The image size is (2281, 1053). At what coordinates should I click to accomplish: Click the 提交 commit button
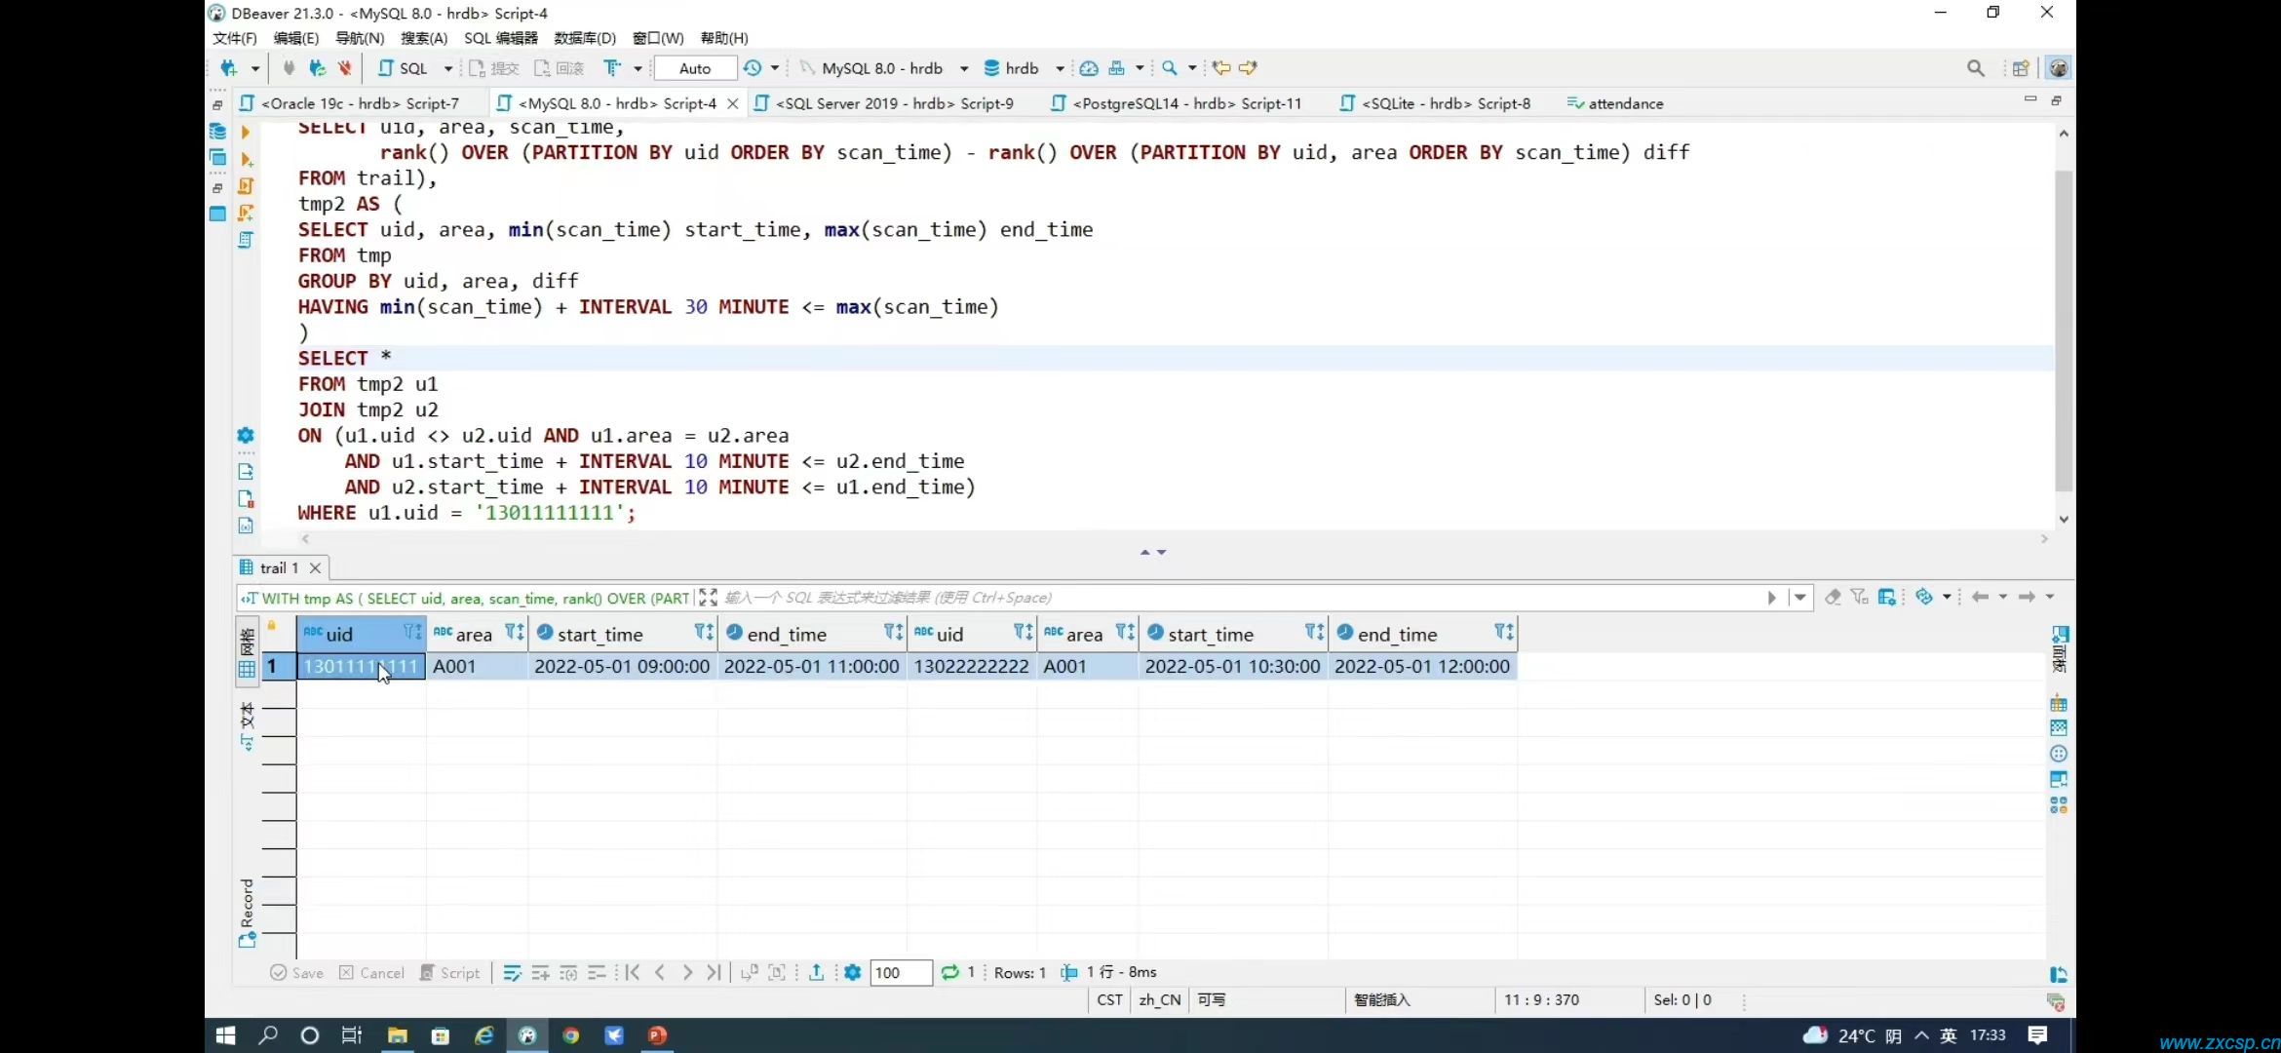tap(493, 68)
